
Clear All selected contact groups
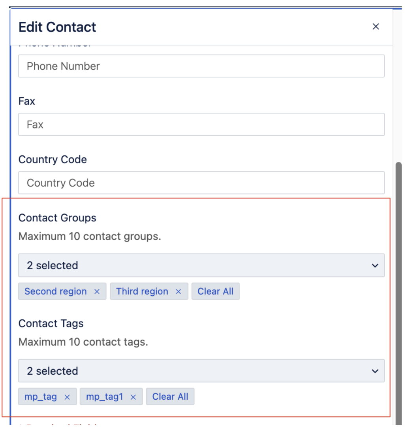pos(215,292)
